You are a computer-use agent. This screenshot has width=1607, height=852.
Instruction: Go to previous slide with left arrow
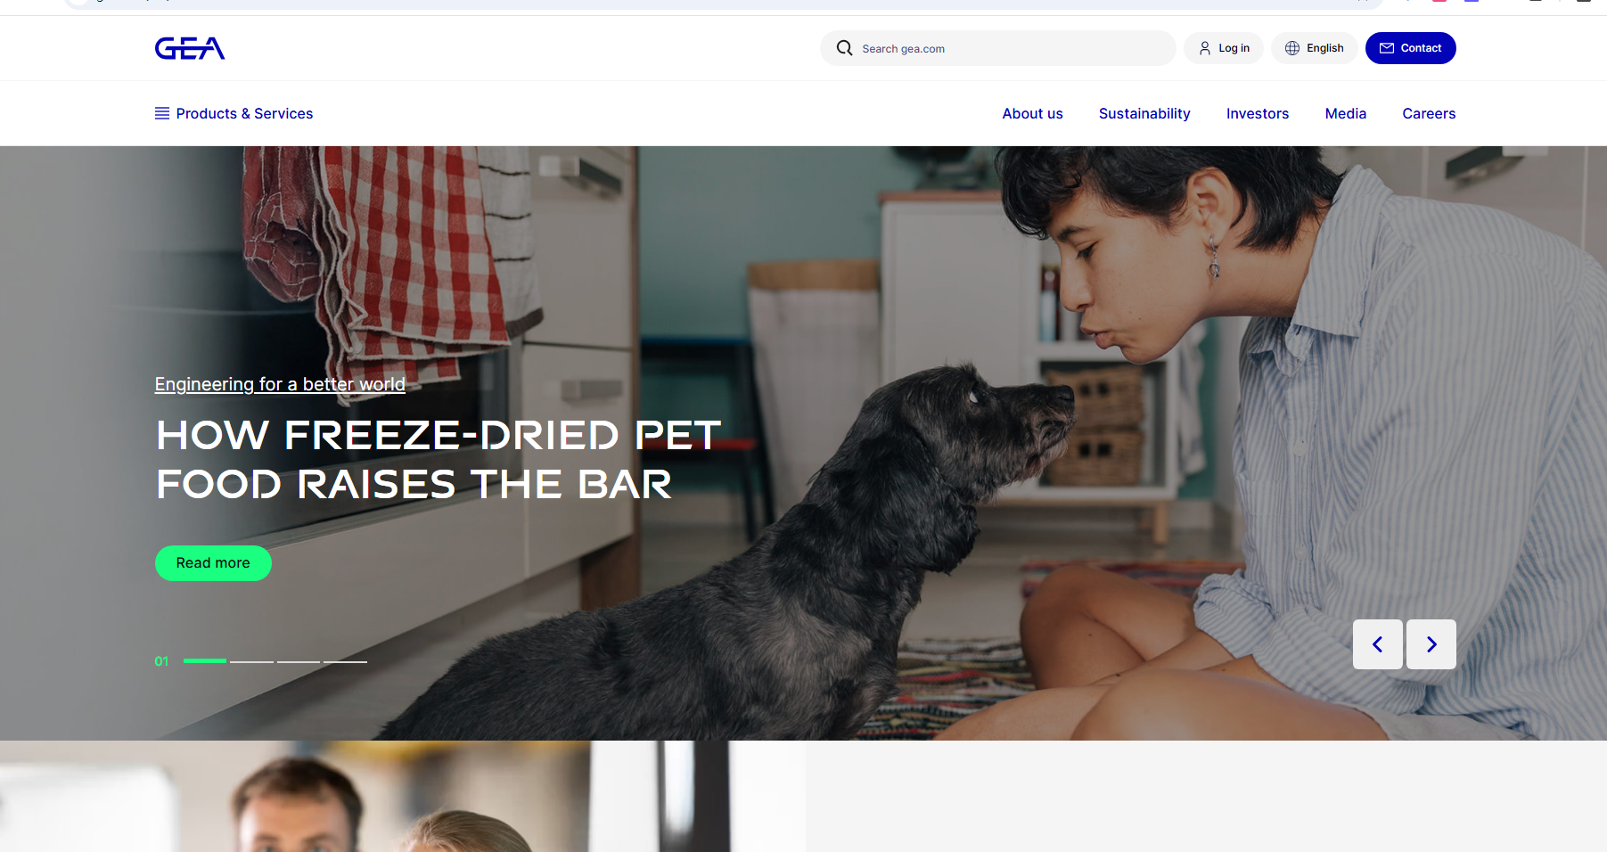(x=1377, y=644)
